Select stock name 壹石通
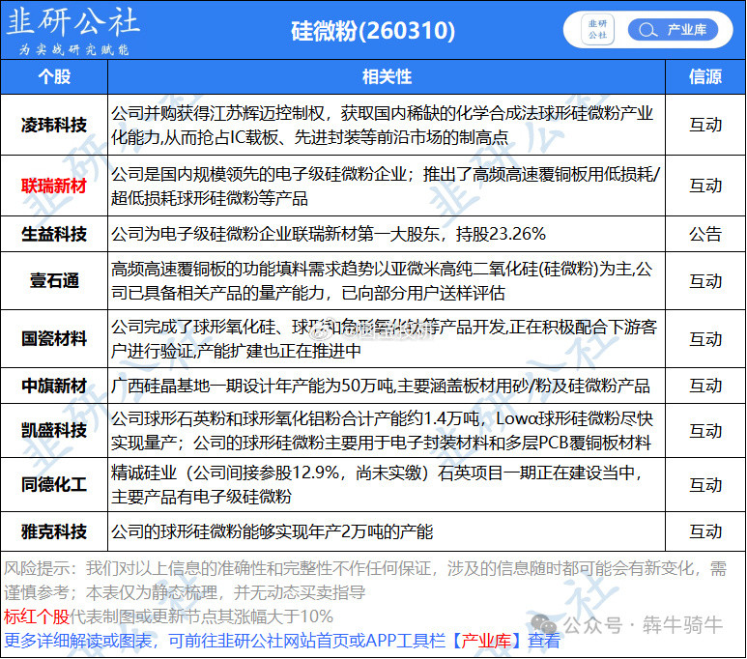 pos(54,280)
